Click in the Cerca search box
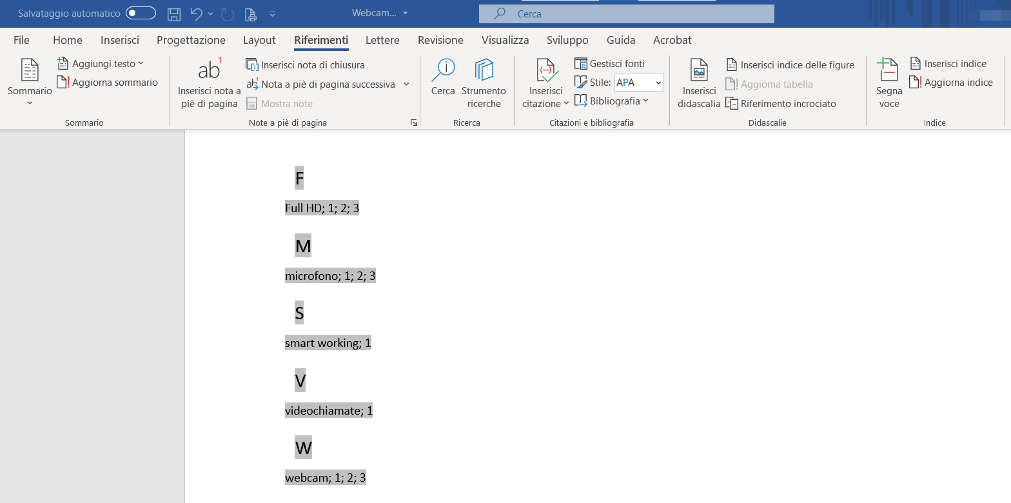Viewport: 1011px width, 503px height. [x=625, y=14]
